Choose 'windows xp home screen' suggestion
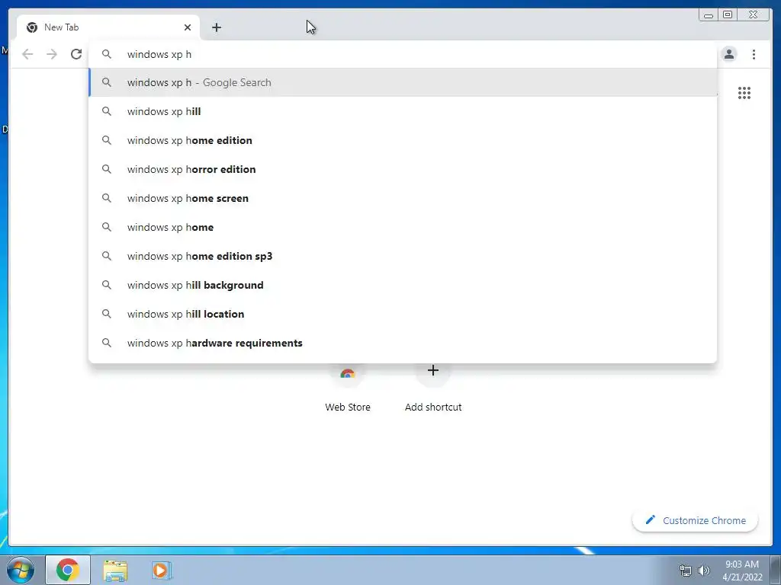Screen dimensions: 781x585 point(403,198)
